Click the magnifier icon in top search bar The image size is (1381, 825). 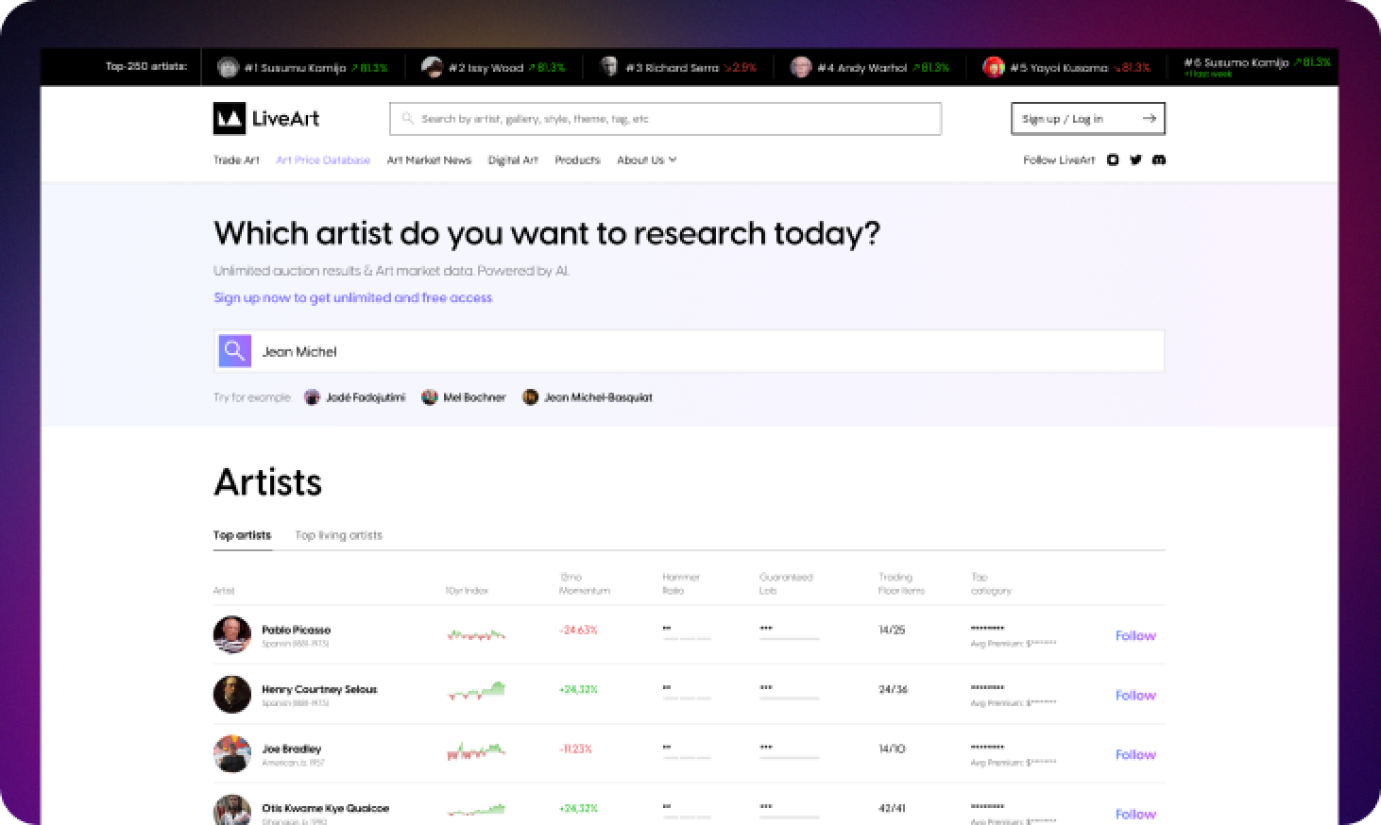(x=408, y=119)
